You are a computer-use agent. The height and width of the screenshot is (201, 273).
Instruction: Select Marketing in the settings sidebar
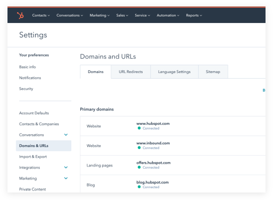point(28,179)
